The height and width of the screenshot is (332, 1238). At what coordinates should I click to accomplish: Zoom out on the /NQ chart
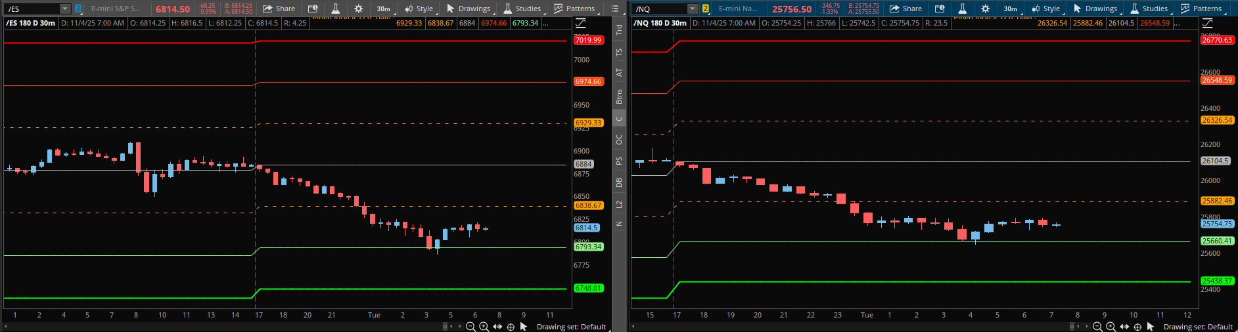point(1097,327)
